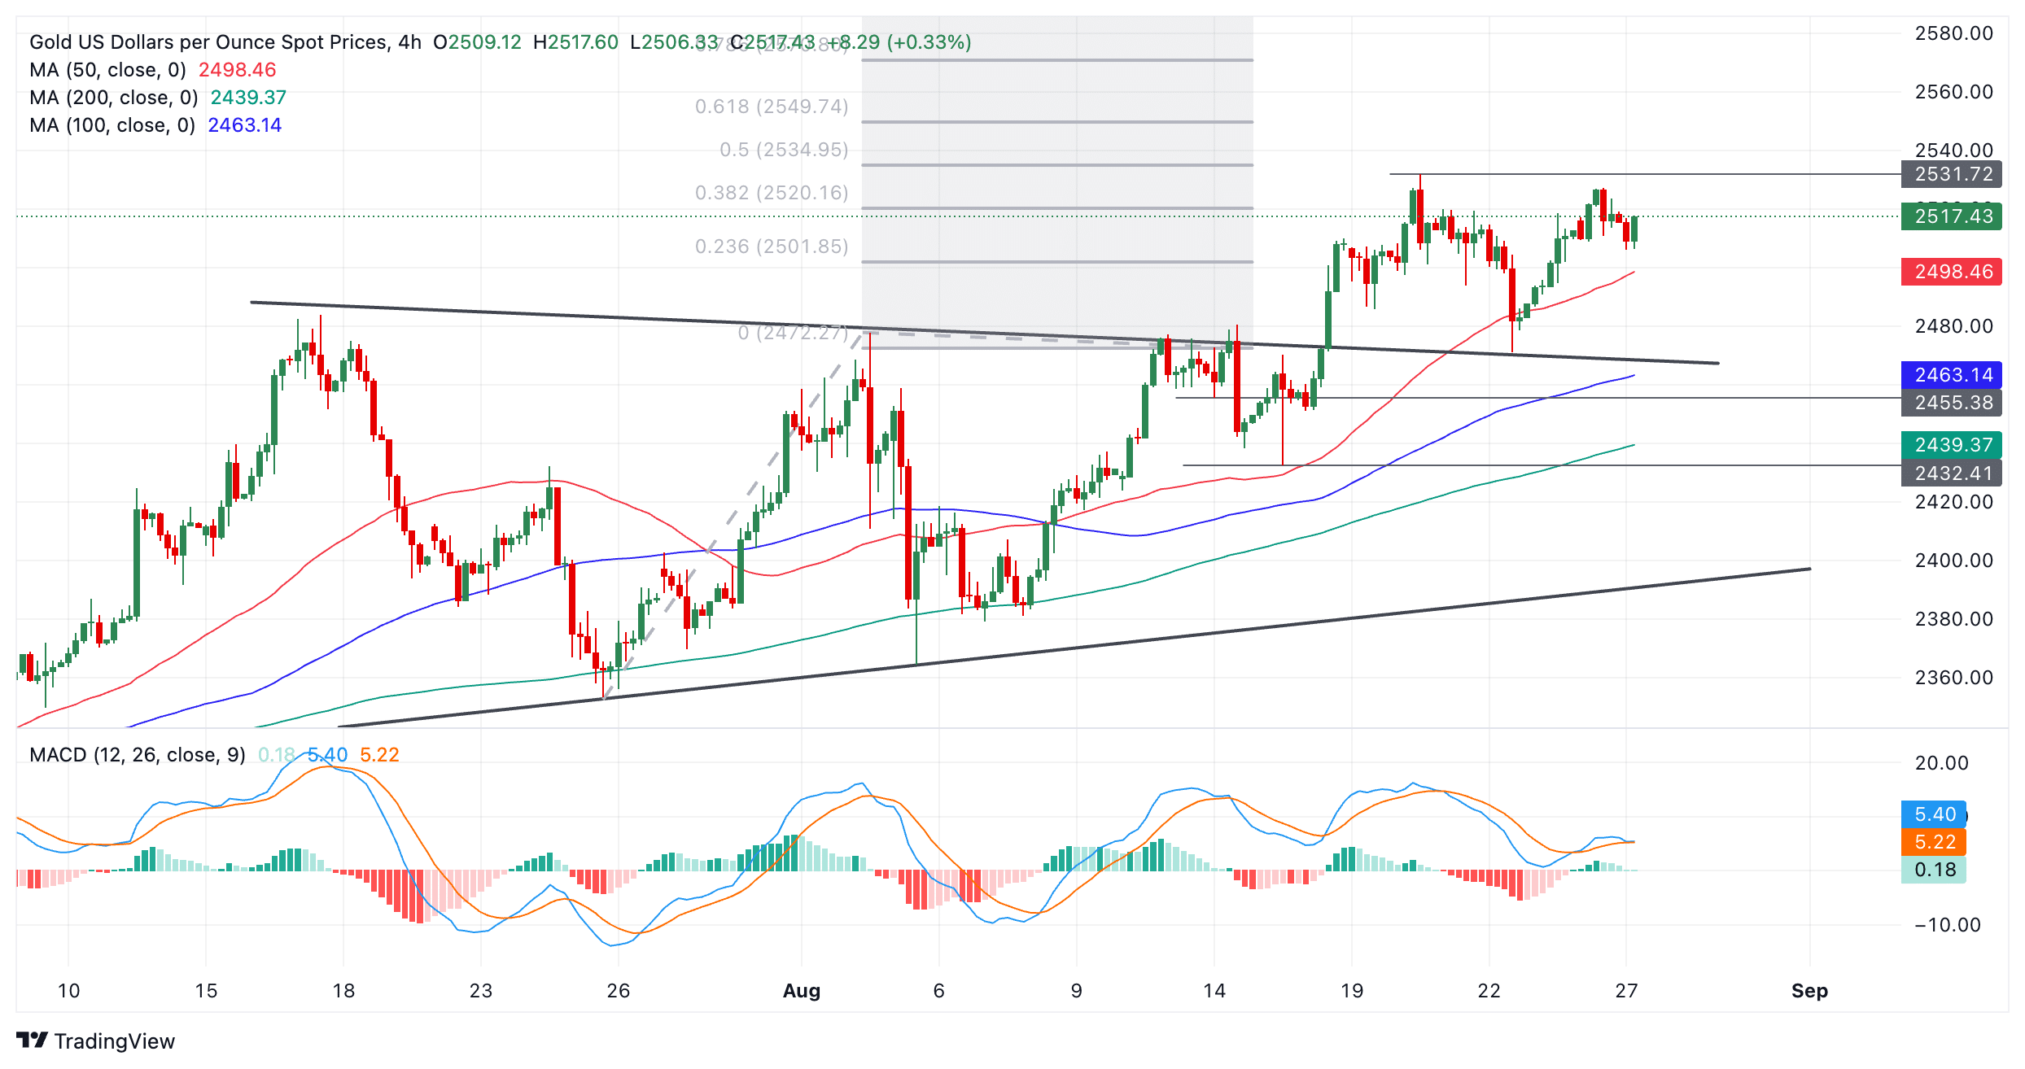Click the horizontal line label 2432.41
The width and height of the screenshot is (2025, 1069).
tap(1952, 473)
